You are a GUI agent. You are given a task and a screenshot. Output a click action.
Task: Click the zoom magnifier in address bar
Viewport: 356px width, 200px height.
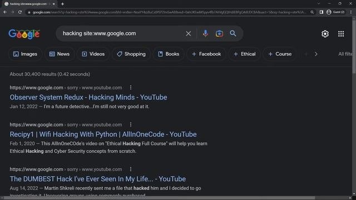coord(312,12)
